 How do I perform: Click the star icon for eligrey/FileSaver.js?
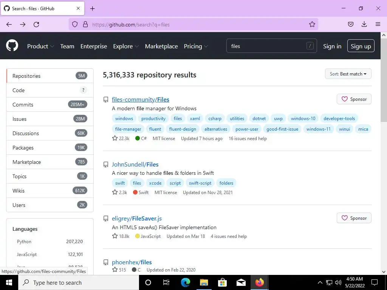(x=115, y=236)
